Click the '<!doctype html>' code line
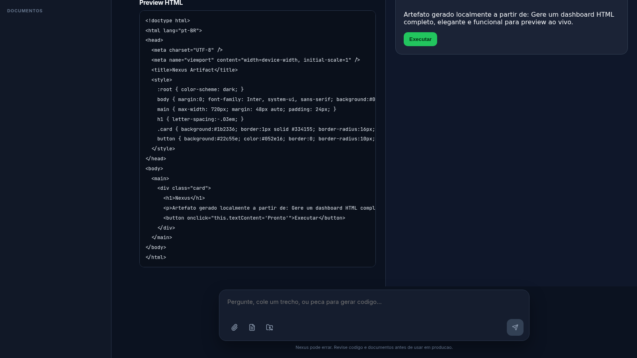 coord(168,21)
